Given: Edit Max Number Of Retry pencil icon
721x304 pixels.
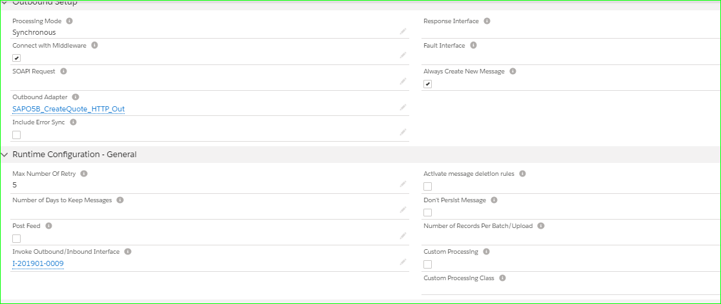Looking at the screenshot, I should coord(403,184).
